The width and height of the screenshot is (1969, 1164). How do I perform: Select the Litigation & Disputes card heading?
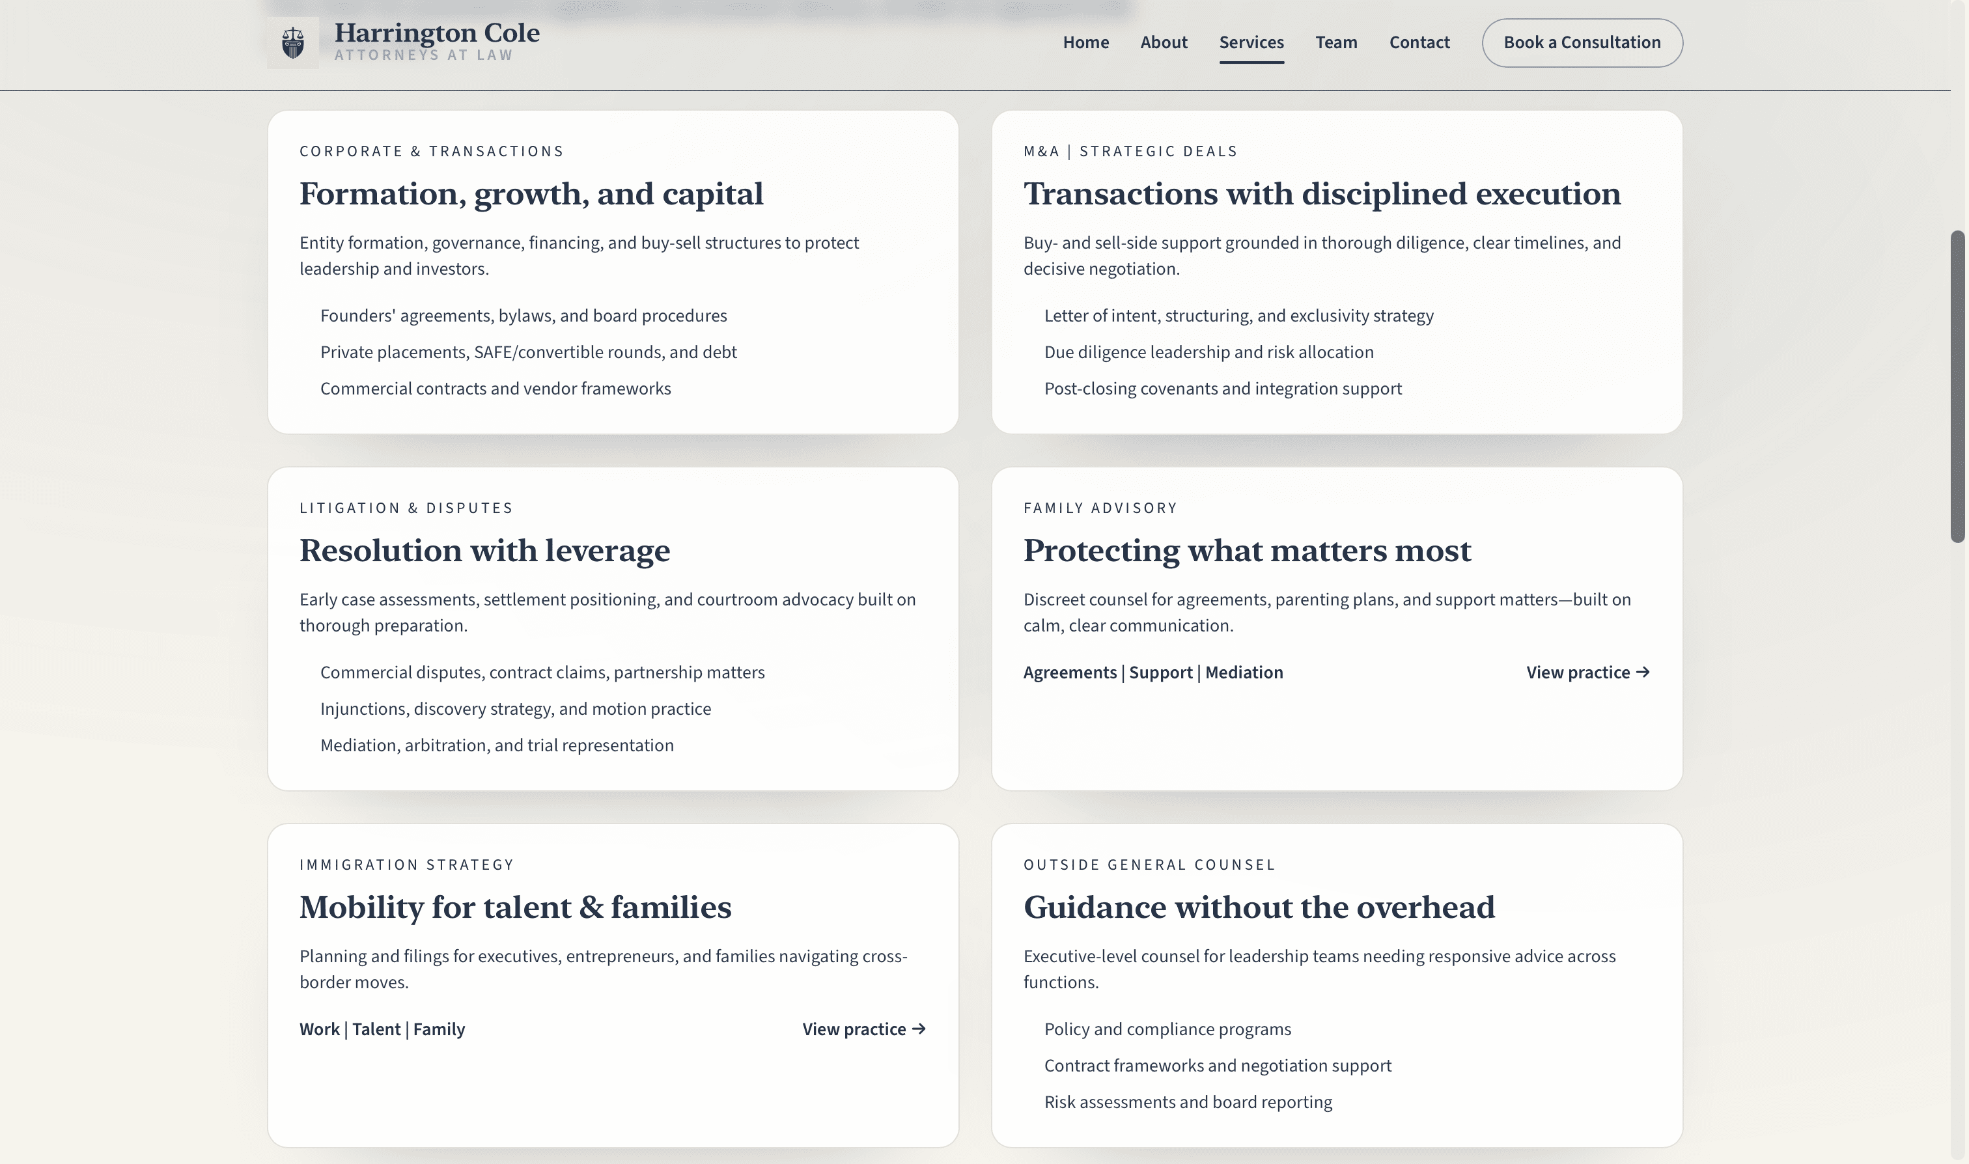(x=485, y=550)
